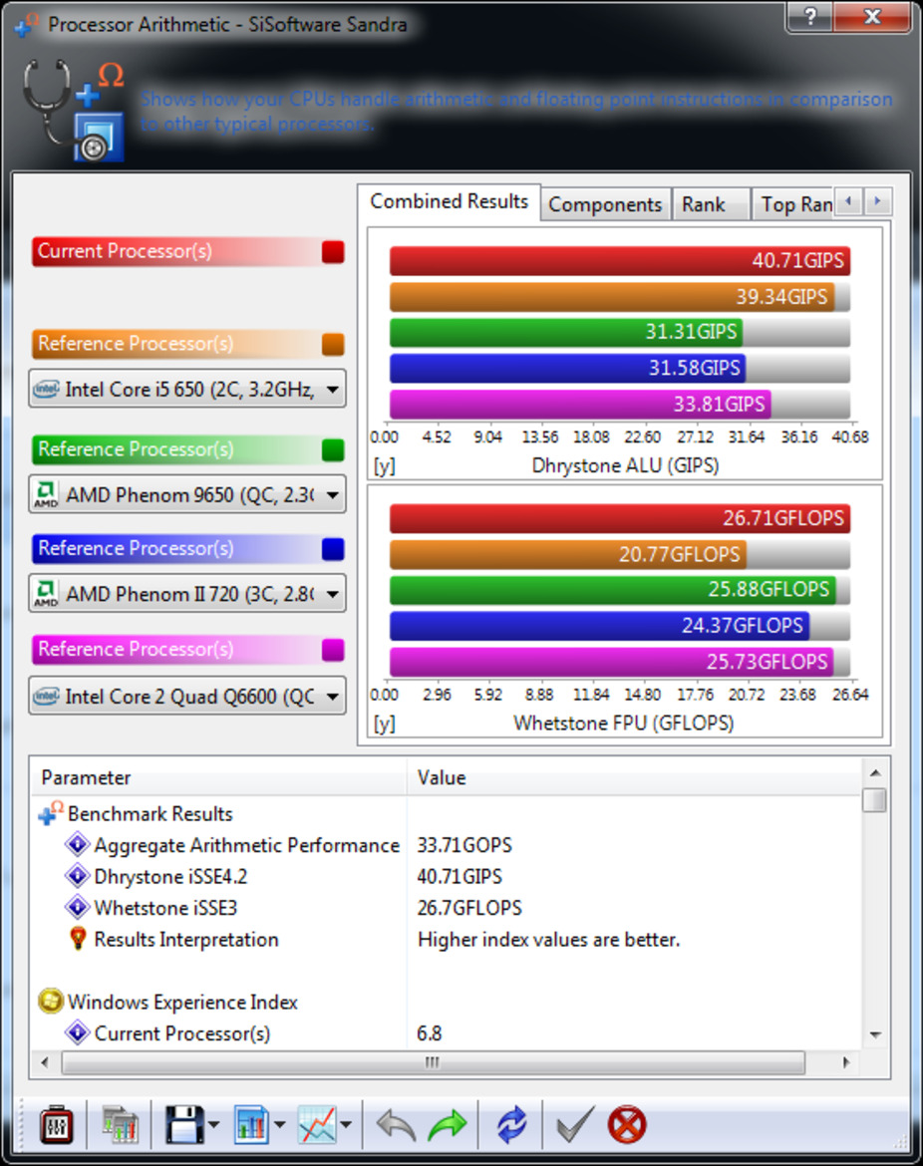This screenshot has height=1166, width=923.
Task: Click the module options chart icon
Action: point(120,1124)
